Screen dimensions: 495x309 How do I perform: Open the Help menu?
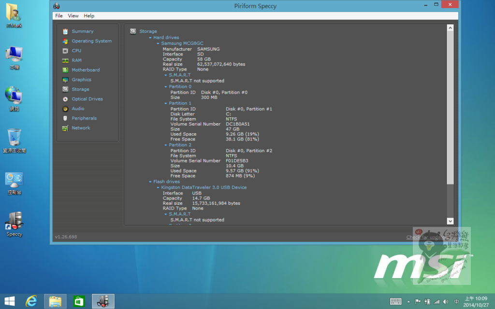[89, 16]
